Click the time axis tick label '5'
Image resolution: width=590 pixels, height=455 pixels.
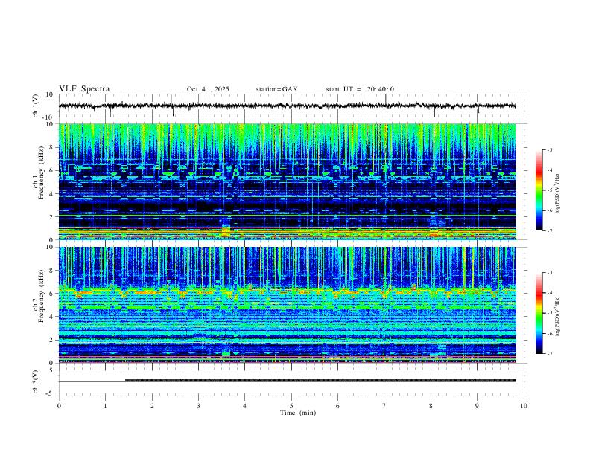291,406
